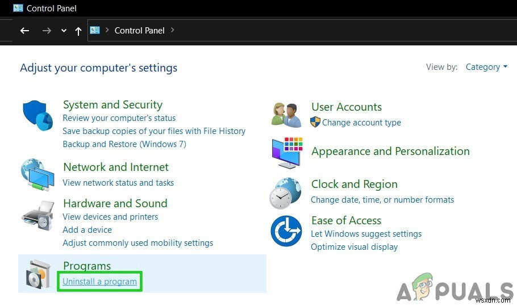Click the User Accounts people icon
The width and height of the screenshot is (517, 306).
[x=286, y=115]
